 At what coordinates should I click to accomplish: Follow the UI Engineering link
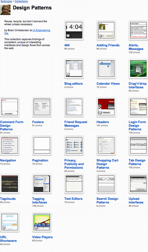42,30
